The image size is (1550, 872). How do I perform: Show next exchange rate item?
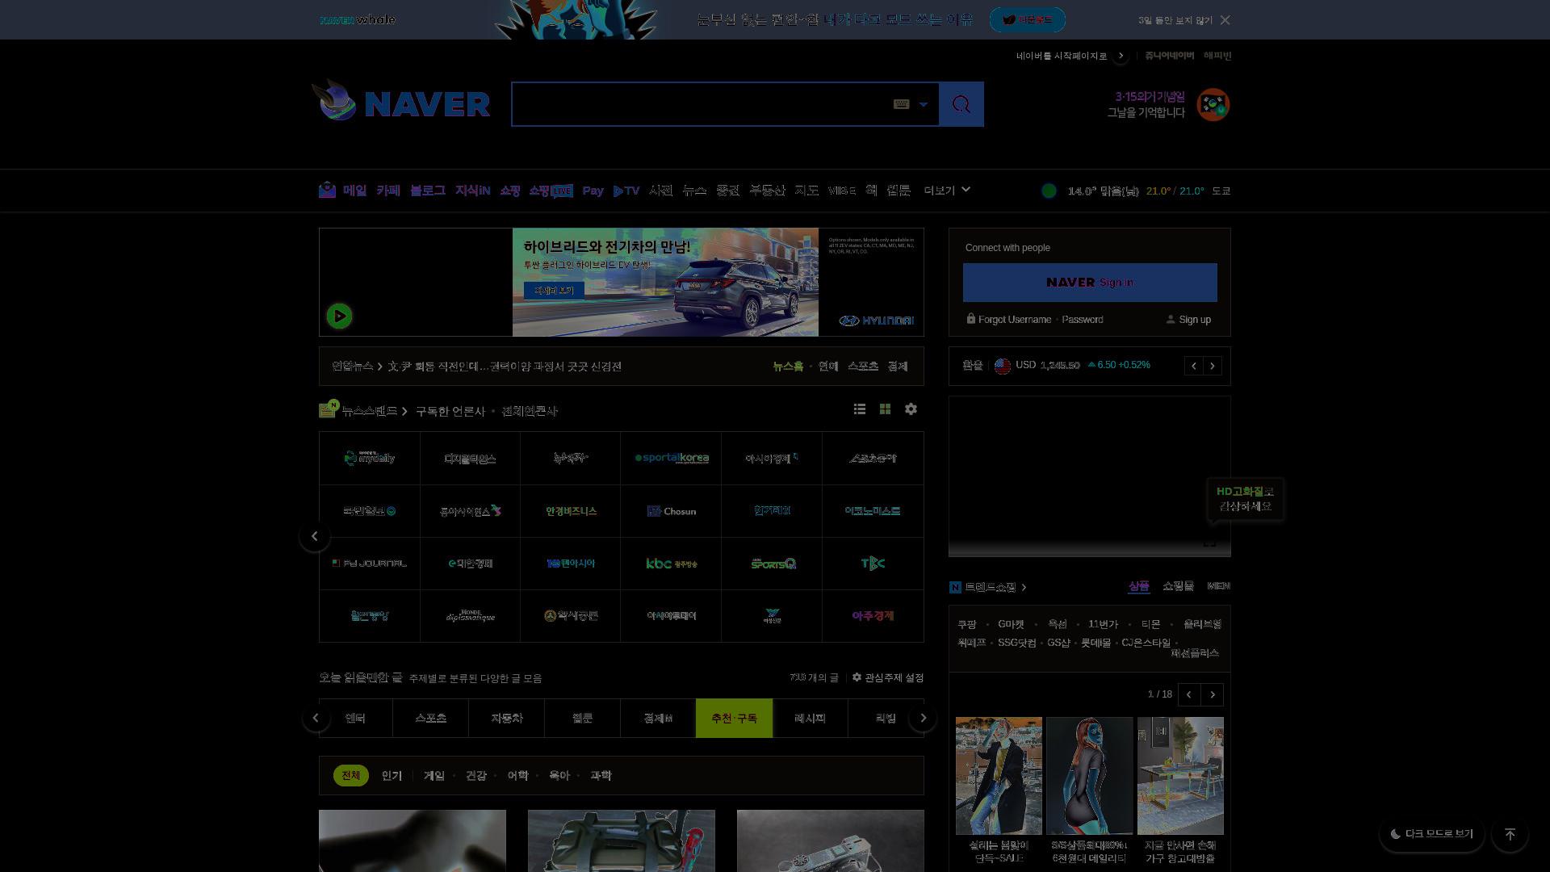pyautogui.click(x=1213, y=366)
